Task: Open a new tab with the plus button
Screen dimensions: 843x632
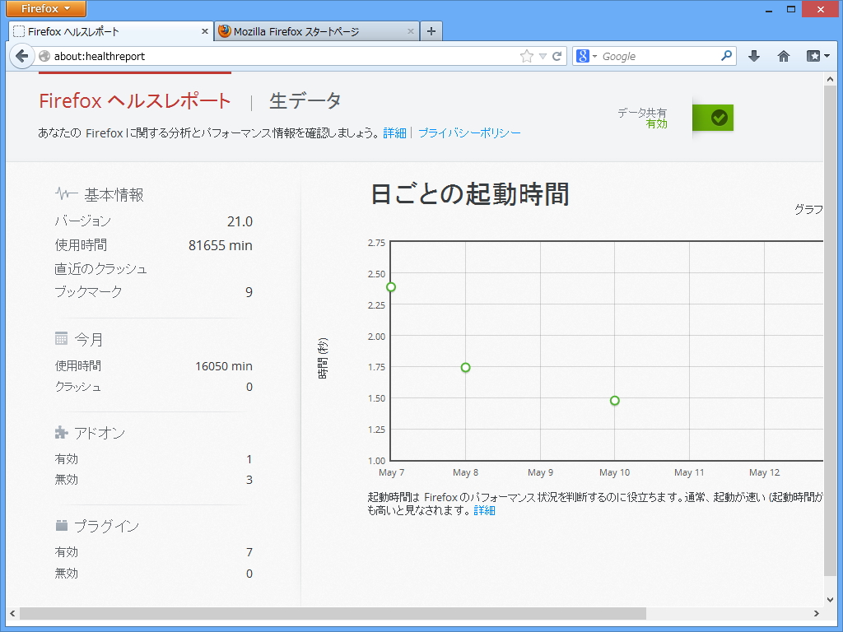Action: click(431, 30)
